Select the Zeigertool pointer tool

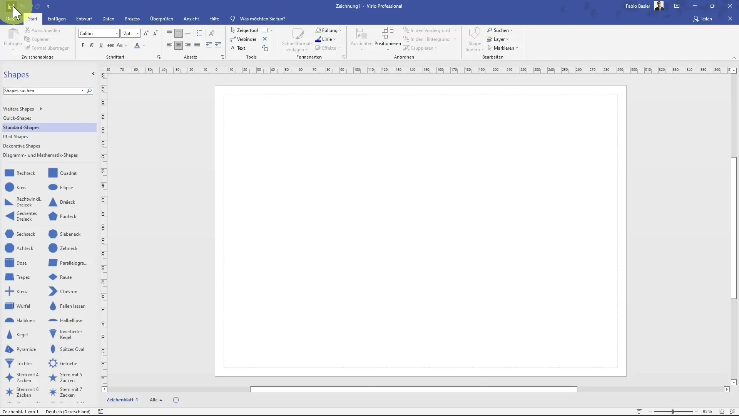[x=244, y=30]
